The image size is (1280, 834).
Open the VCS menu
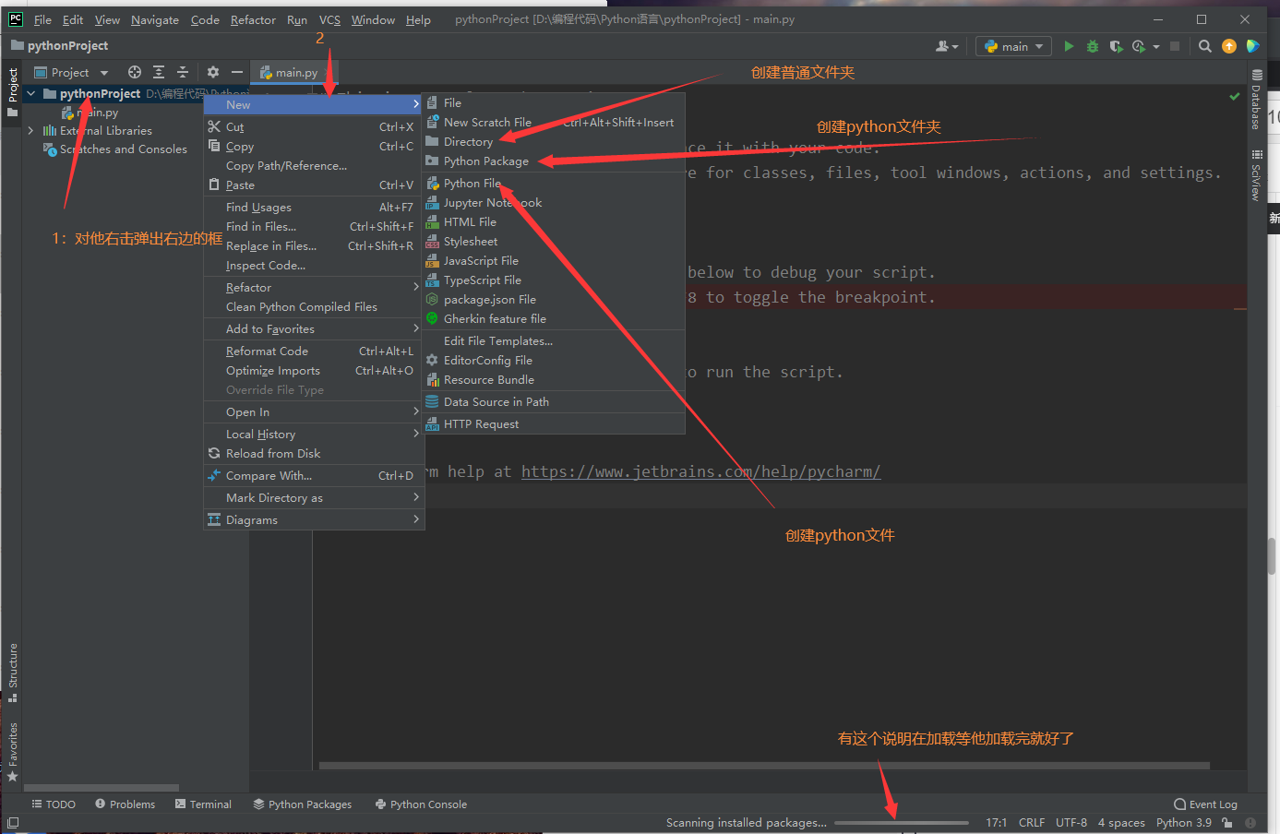click(329, 19)
